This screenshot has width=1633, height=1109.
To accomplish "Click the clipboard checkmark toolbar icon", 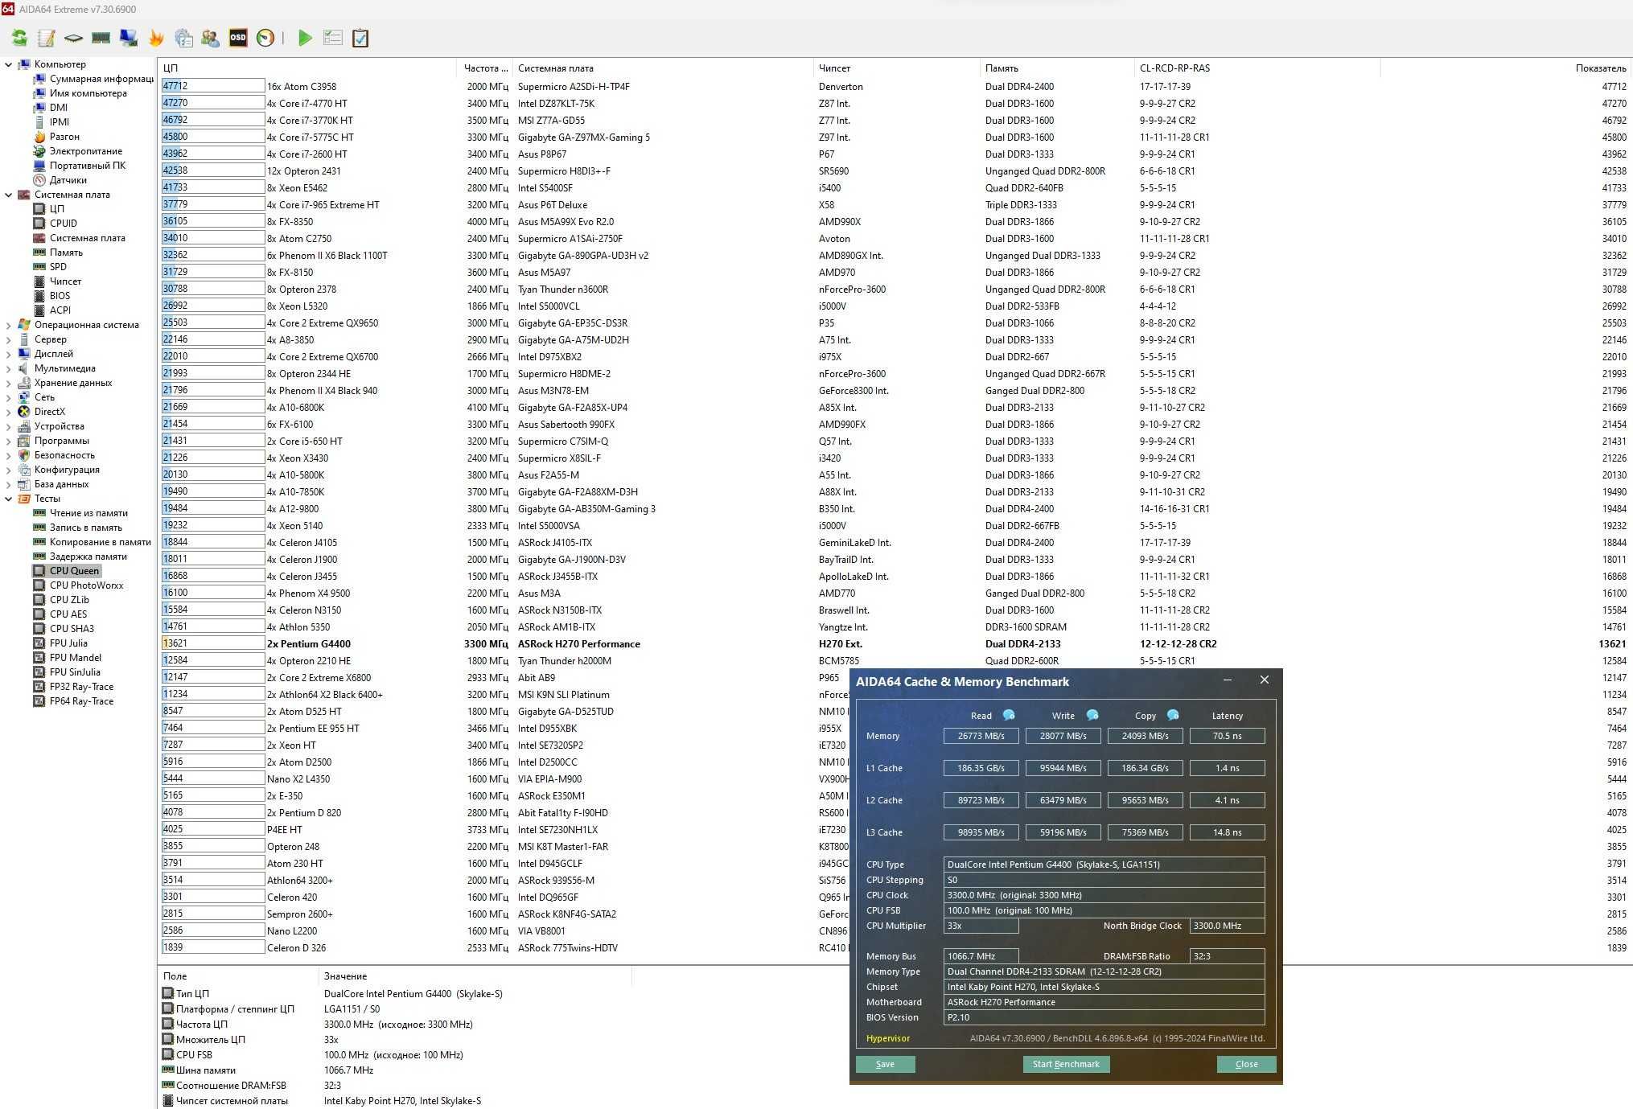I will pos(360,38).
